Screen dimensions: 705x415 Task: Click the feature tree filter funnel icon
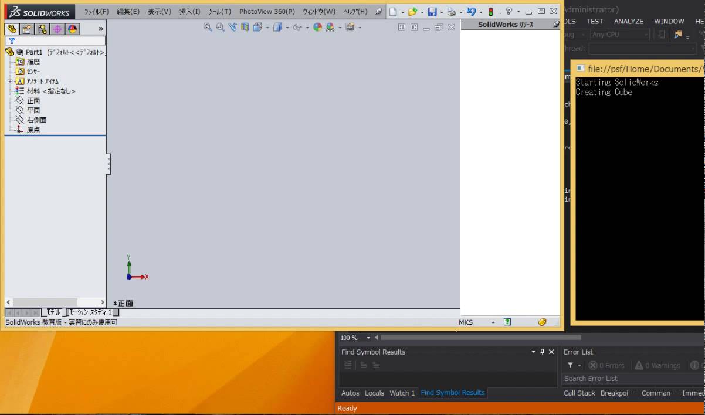click(x=12, y=41)
